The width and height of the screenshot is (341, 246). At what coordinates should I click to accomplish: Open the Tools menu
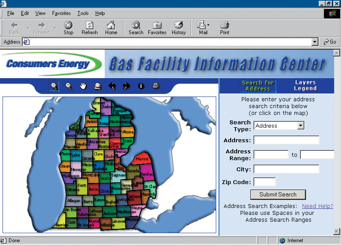tap(83, 13)
